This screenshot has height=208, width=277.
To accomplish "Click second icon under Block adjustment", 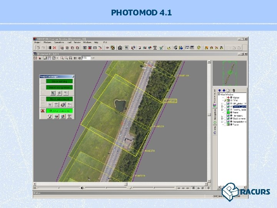I will 56,105.
